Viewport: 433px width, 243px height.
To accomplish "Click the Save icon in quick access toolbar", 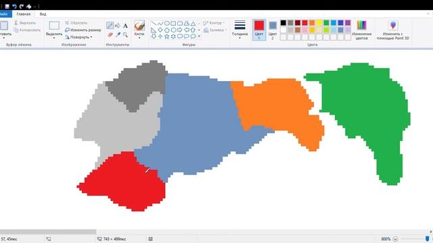I will pyautogui.click(x=7, y=6).
